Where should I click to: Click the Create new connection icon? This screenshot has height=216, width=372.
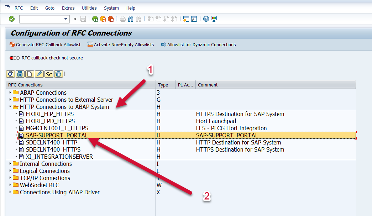[x=30, y=74]
